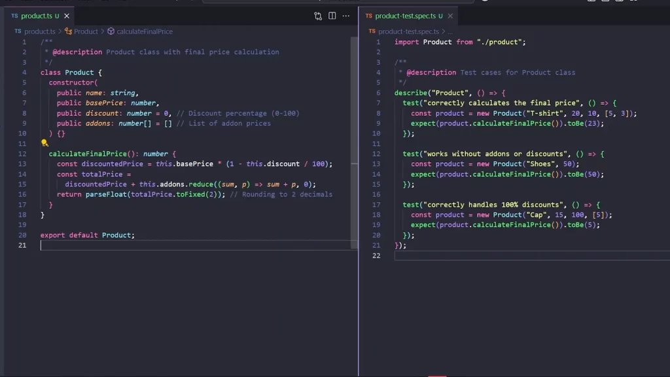Viewport: 670px width, 377px height.
Task: Open the More Actions ellipsis menu
Action: click(346, 16)
